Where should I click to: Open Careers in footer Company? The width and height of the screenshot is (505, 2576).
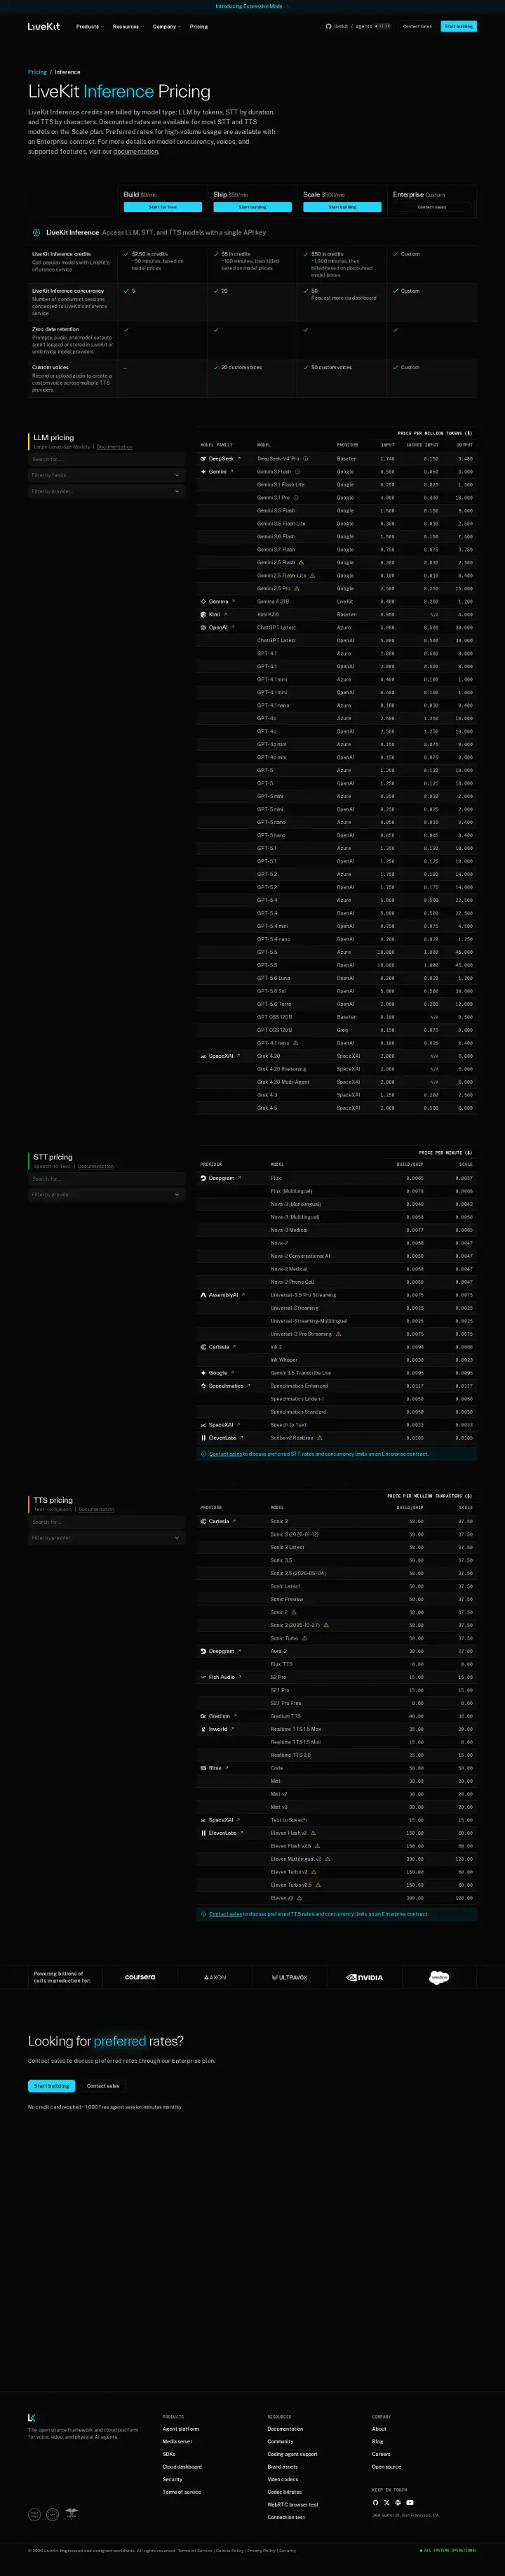pyautogui.click(x=381, y=2454)
